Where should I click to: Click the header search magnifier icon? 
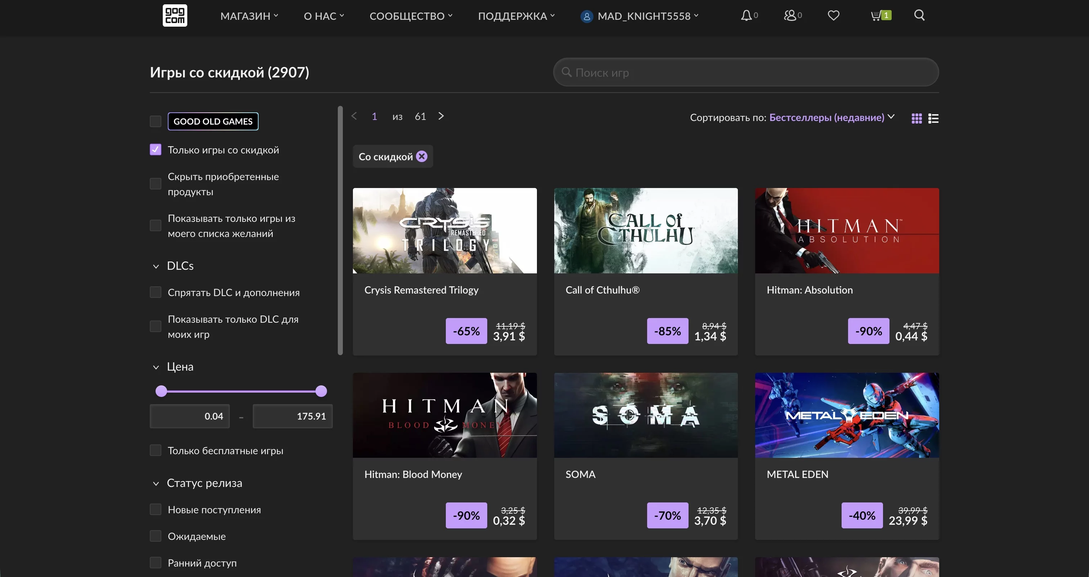(919, 15)
